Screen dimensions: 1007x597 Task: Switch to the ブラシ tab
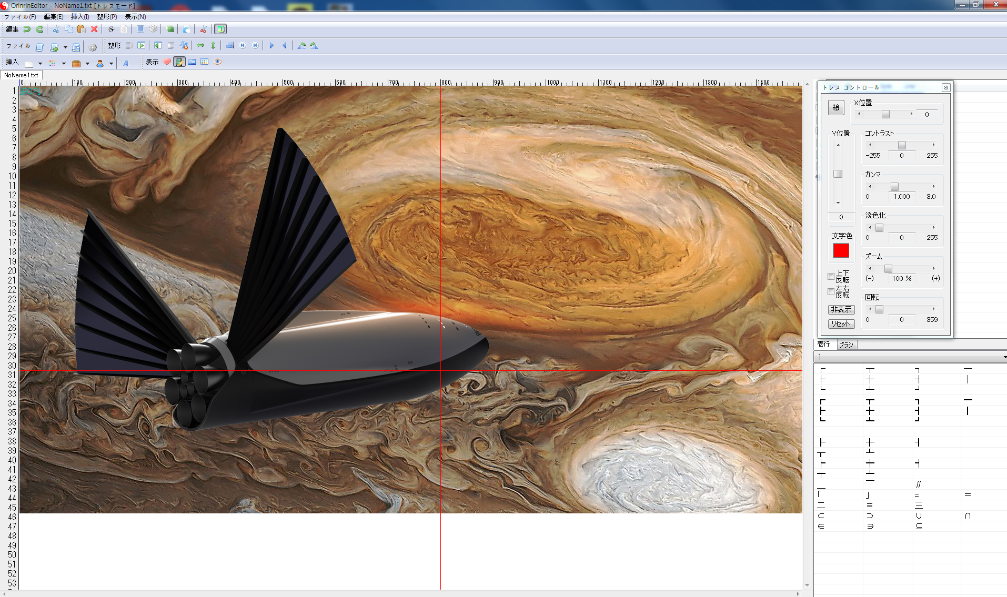(x=846, y=345)
